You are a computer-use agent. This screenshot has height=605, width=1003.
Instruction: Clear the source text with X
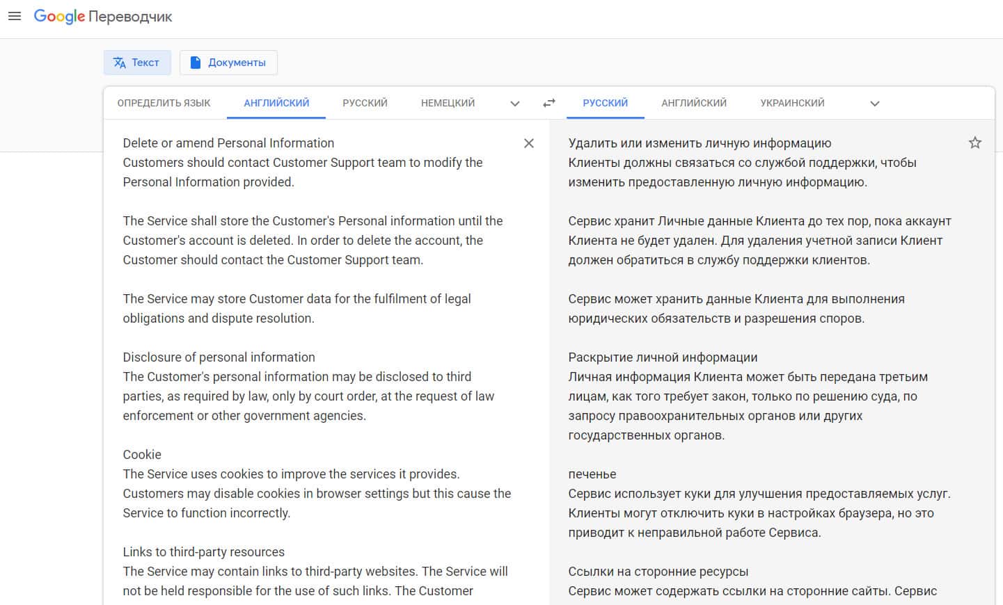(x=529, y=143)
